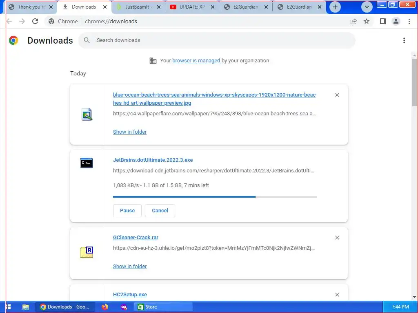The image size is (418, 313).
Task: Click the jpg image file icon
Action: click(x=87, y=115)
